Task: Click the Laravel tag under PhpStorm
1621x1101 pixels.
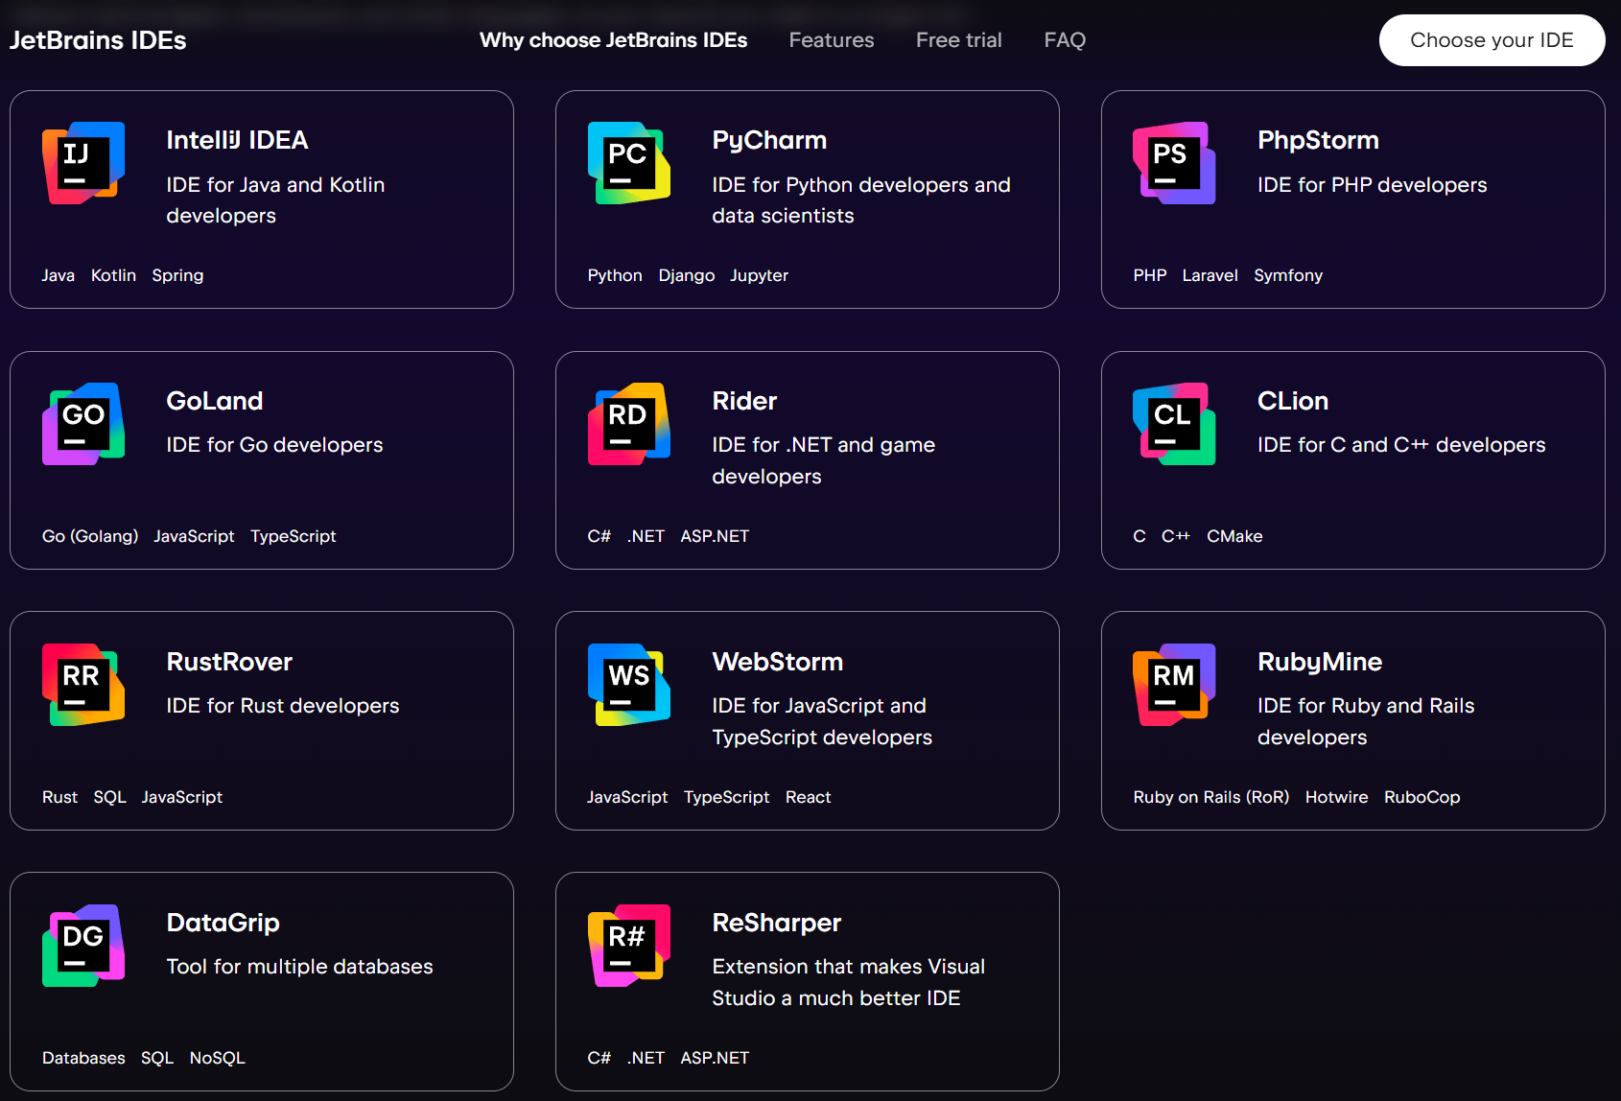Action: [1210, 275]
